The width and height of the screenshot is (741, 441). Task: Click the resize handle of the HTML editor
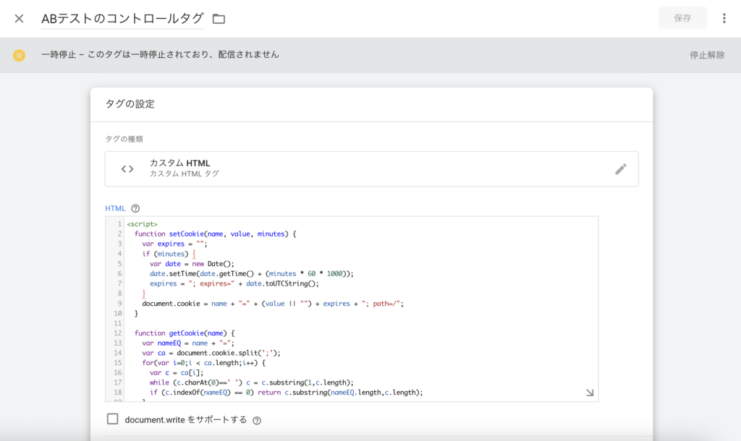(x=589, y=393)
